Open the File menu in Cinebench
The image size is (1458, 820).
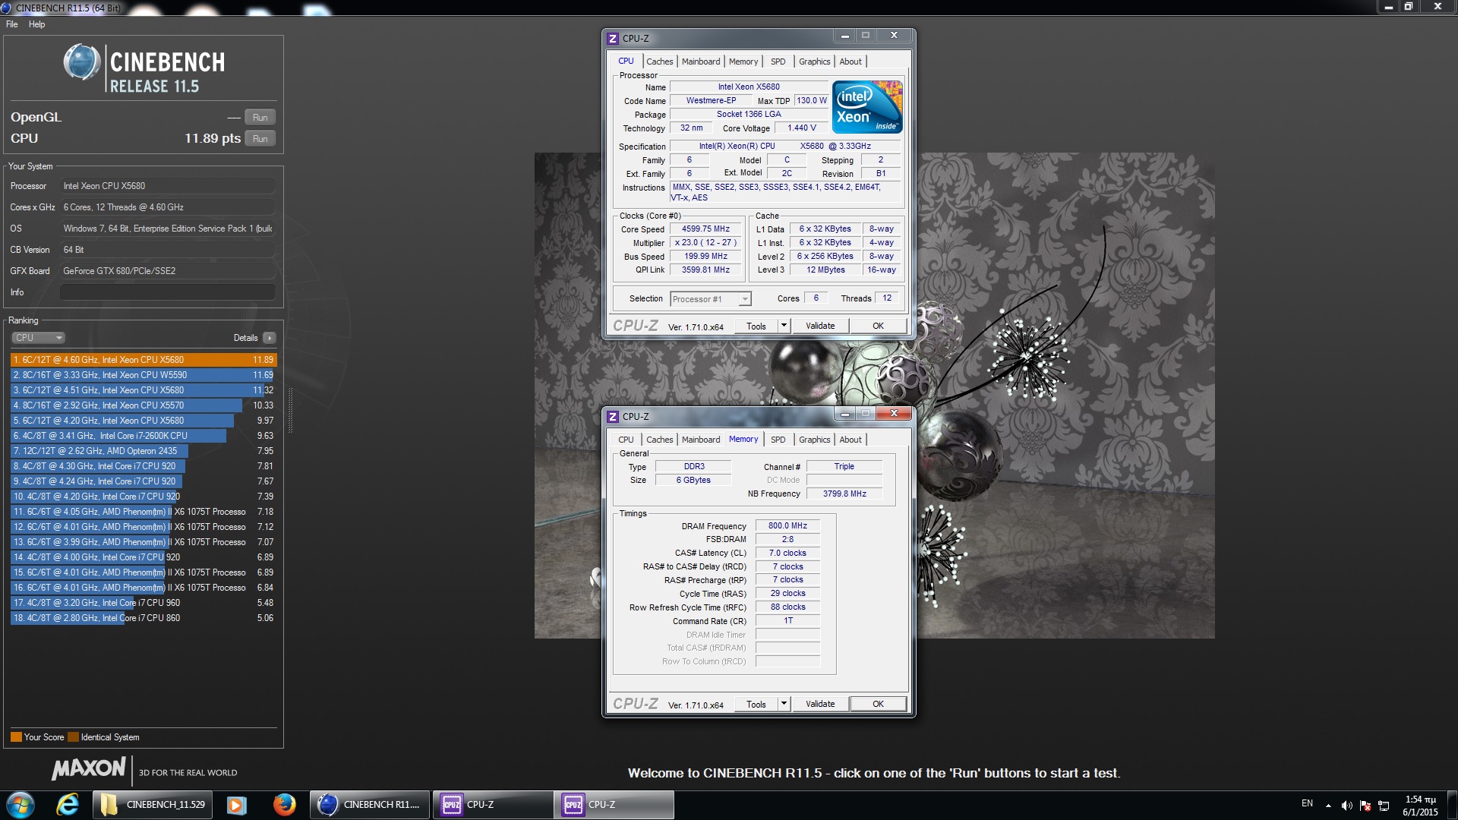click(12, 24)
